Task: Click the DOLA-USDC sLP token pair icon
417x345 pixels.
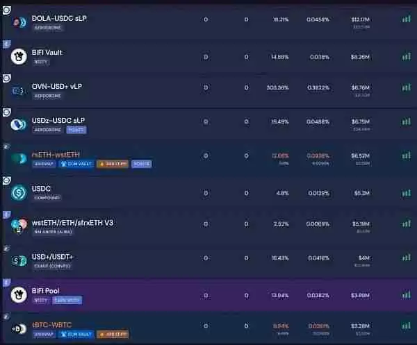Action: click(x=18, y=22)
